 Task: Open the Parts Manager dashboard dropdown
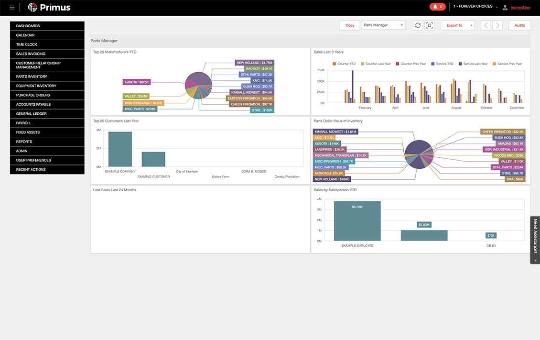[x=384, y=25]
